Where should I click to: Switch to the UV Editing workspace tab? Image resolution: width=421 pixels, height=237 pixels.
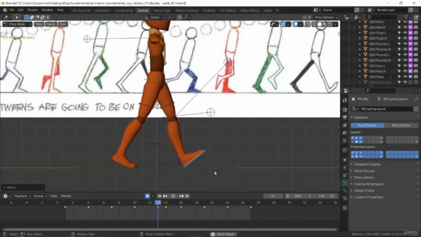(228, 11)
